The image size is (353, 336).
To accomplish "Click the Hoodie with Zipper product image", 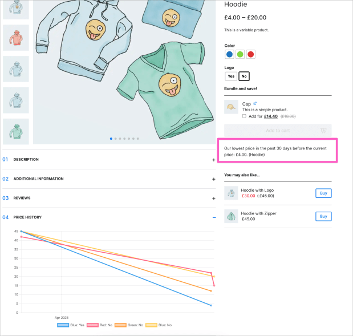I will tap(231, 216).
